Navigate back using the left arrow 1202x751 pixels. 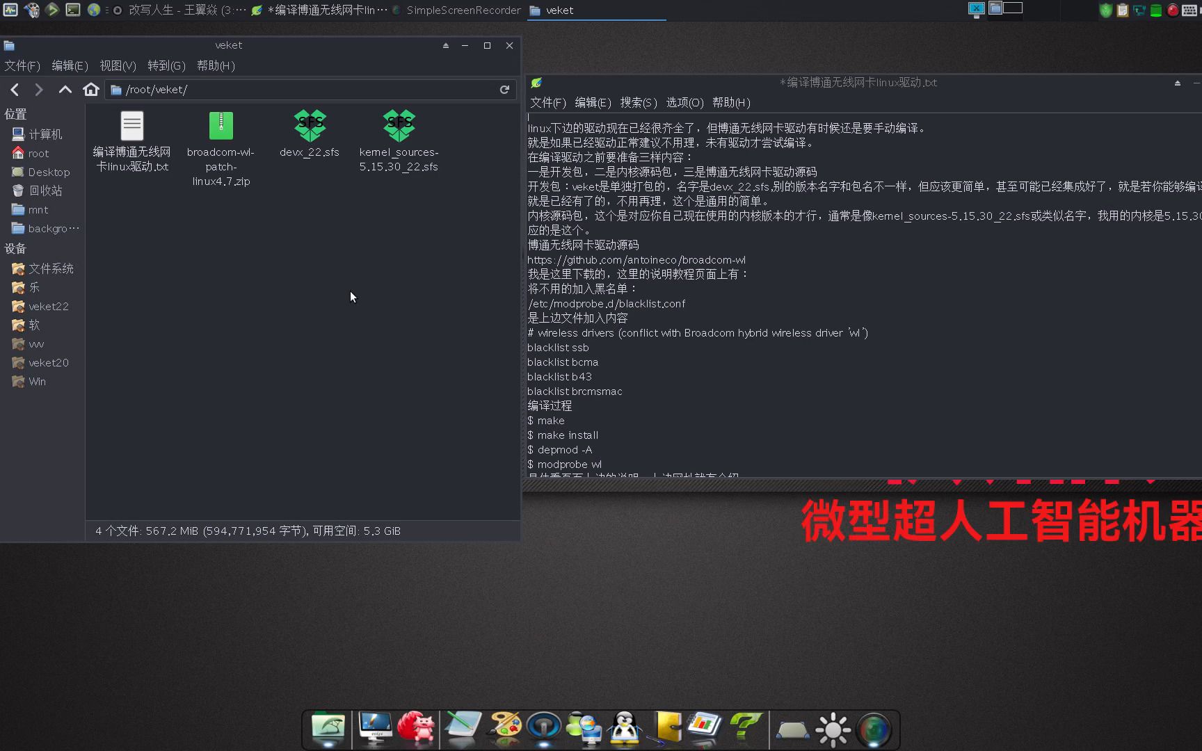click(15, 89)
